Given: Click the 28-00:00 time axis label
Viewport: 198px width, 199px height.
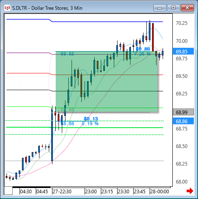Looking at the screenshot, I should pos(159,192).
